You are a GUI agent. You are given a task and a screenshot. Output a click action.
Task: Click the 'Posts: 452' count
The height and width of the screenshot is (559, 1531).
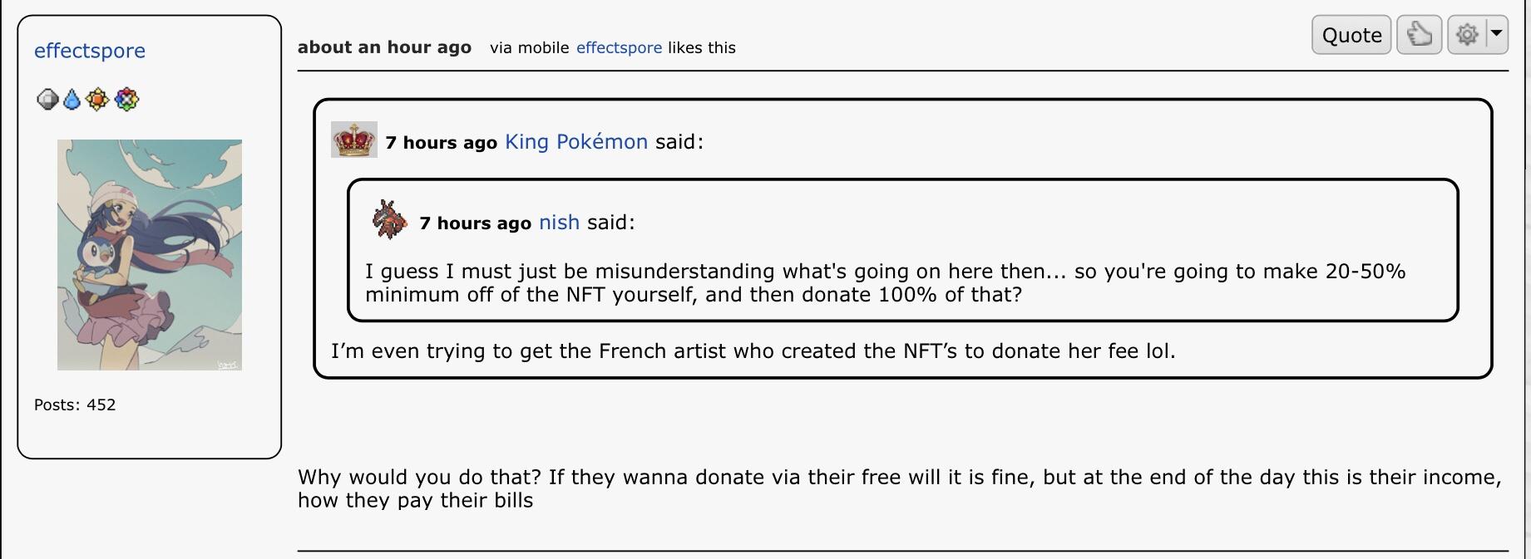point(75,405)
